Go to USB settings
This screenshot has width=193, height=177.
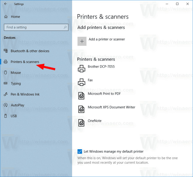pos(14,116)
